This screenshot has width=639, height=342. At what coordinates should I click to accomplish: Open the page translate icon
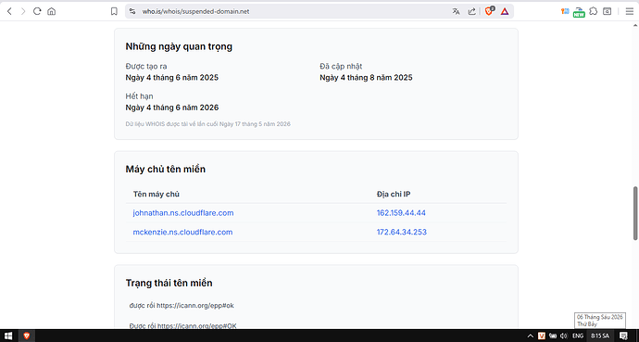pos(456,11)
